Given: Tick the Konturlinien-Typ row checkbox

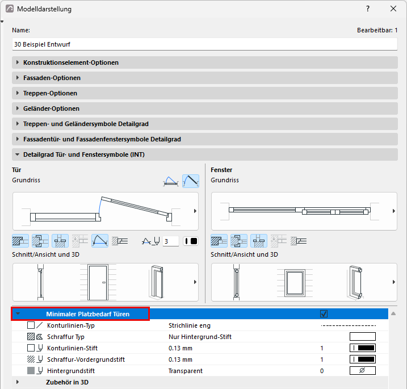Looking at the screenshot, I should (31, 325).
